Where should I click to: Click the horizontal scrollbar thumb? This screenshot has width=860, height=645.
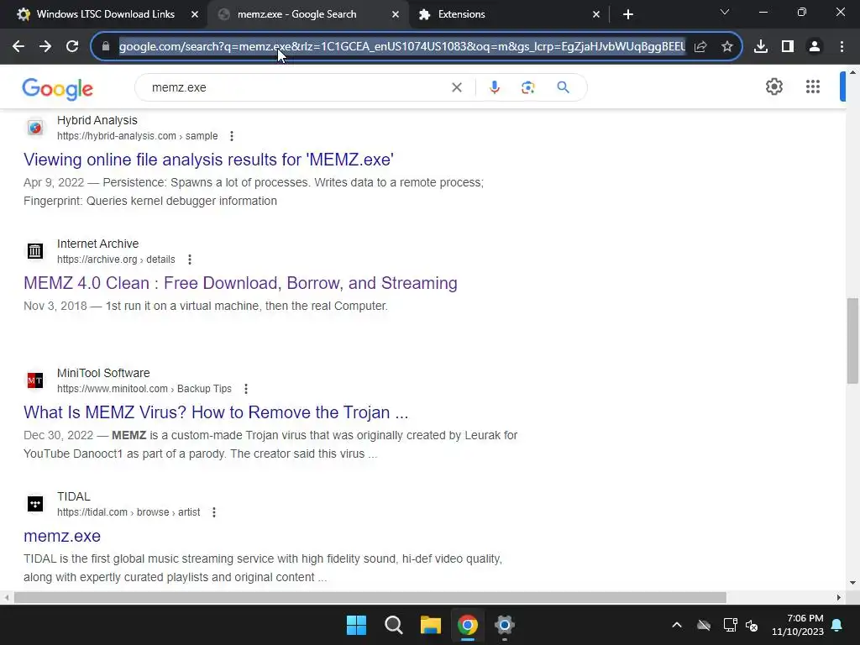[370, 597]
